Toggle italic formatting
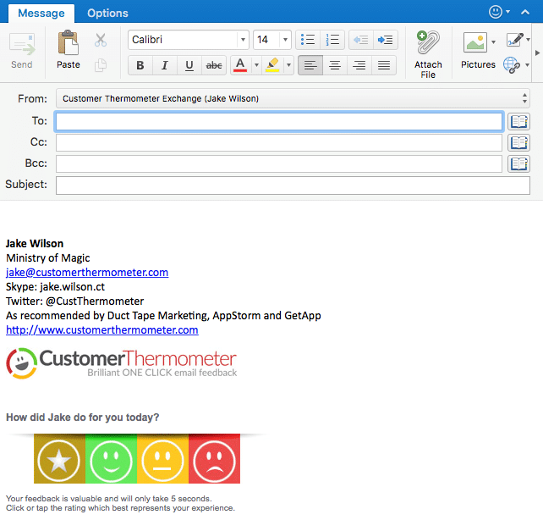The image size is (543, 520). tap(165, 65)
